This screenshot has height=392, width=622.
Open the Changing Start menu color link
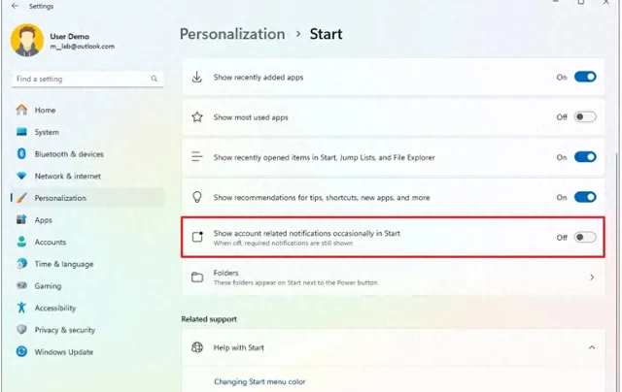point(259,381)
